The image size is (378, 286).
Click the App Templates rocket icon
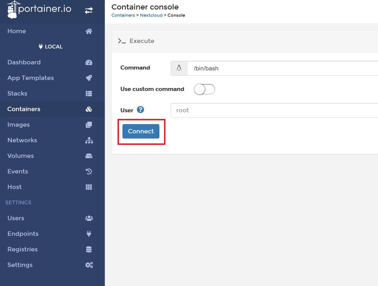89,78
